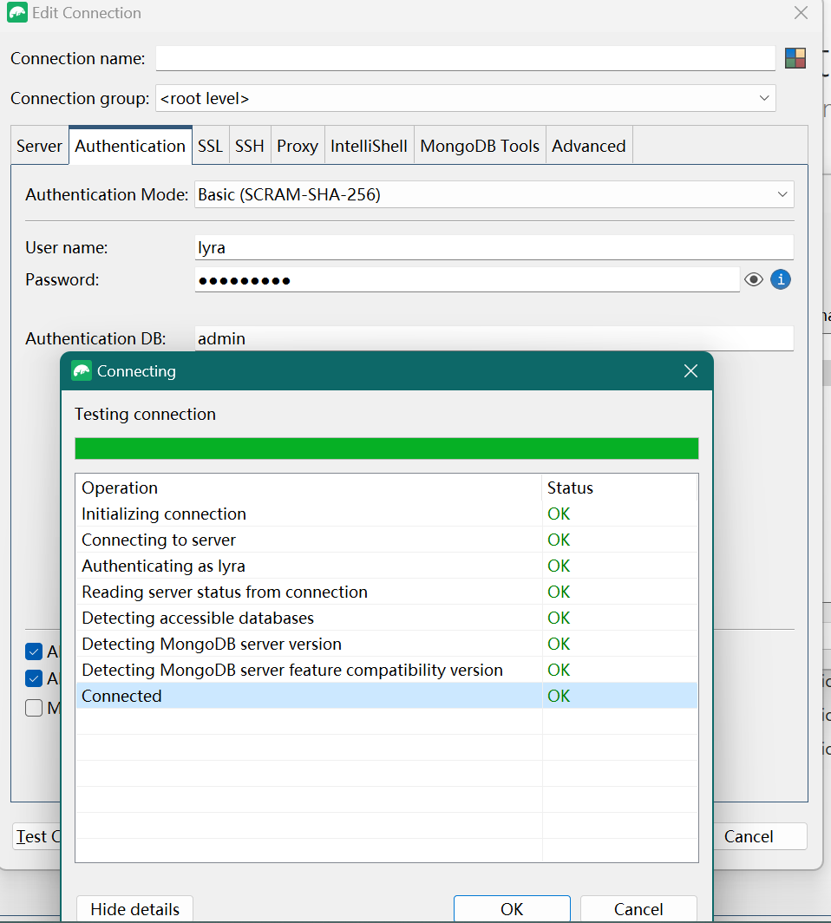Viewport: 831px width, 923px height.
Task: Select the Connecting to server row
Action: [x=387, y=540]
